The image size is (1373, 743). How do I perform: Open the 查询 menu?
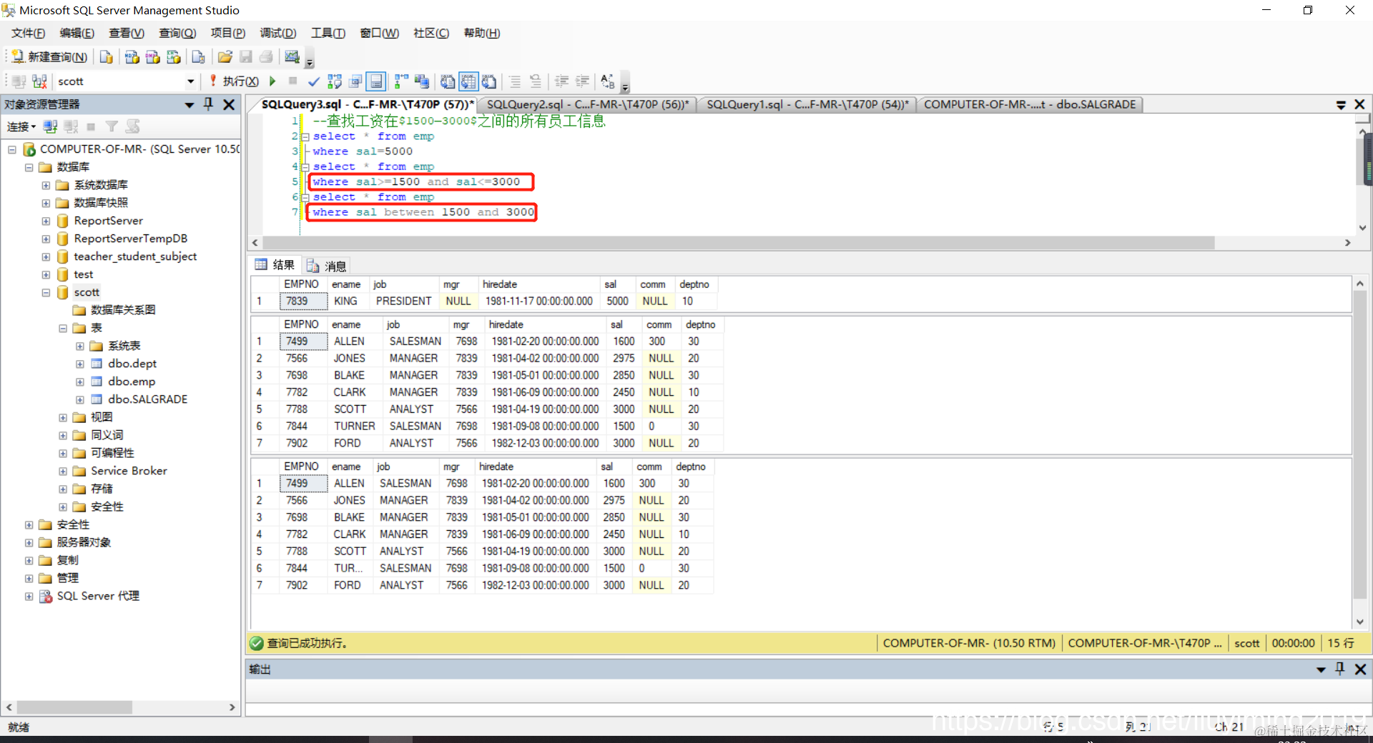point(177,33)
